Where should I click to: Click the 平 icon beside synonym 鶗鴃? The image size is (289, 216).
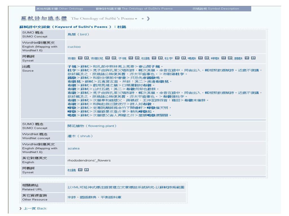point(247,58)
